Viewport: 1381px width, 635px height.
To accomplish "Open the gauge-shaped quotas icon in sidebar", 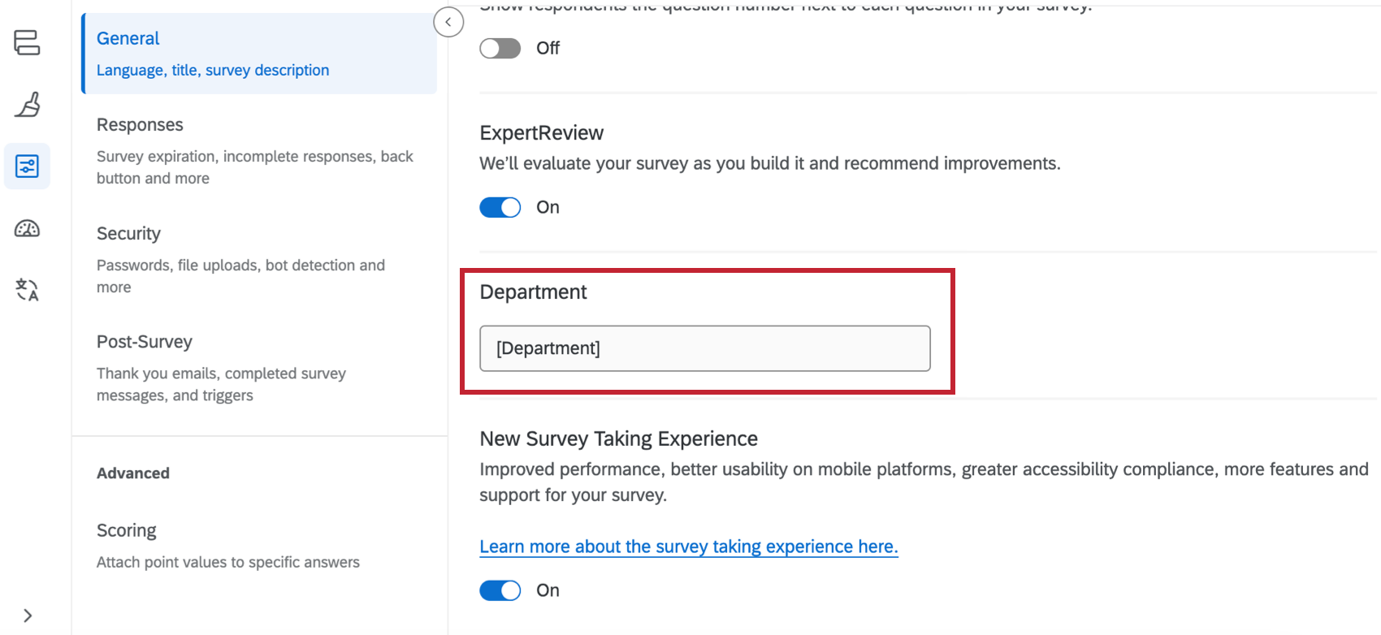I will 27,228.
